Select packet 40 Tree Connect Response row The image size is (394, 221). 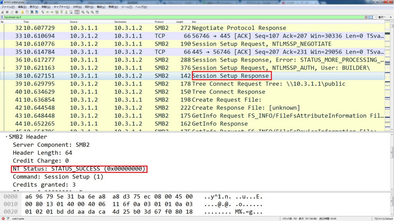tap(192, 92)
